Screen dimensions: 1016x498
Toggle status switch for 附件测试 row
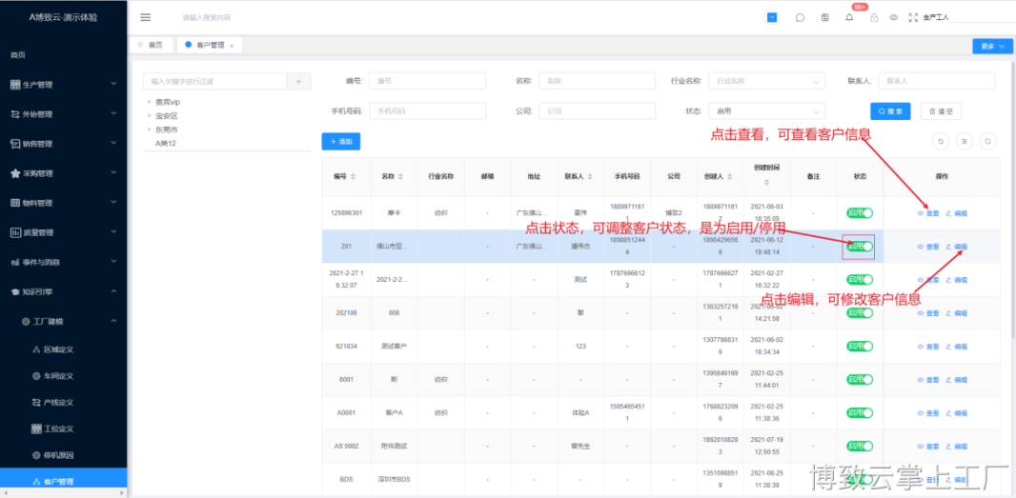[x=859, y=447]
